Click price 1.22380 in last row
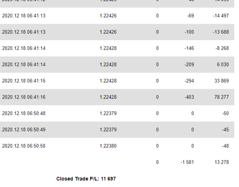239x187 pixels. coord(108,146)
